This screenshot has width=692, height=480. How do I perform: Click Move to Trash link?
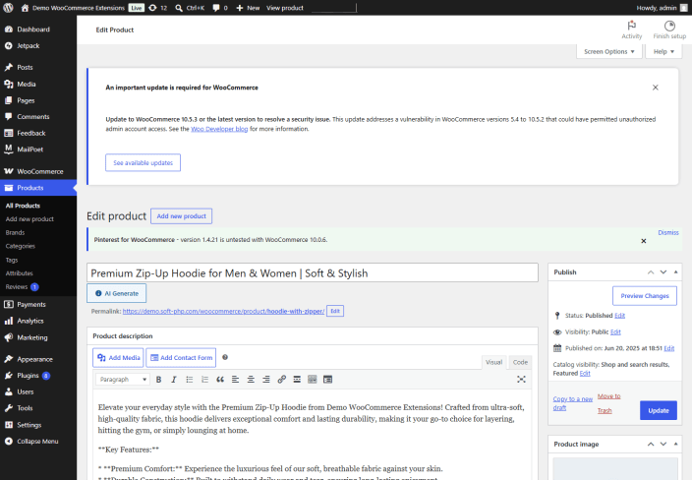tap(608, 403)
